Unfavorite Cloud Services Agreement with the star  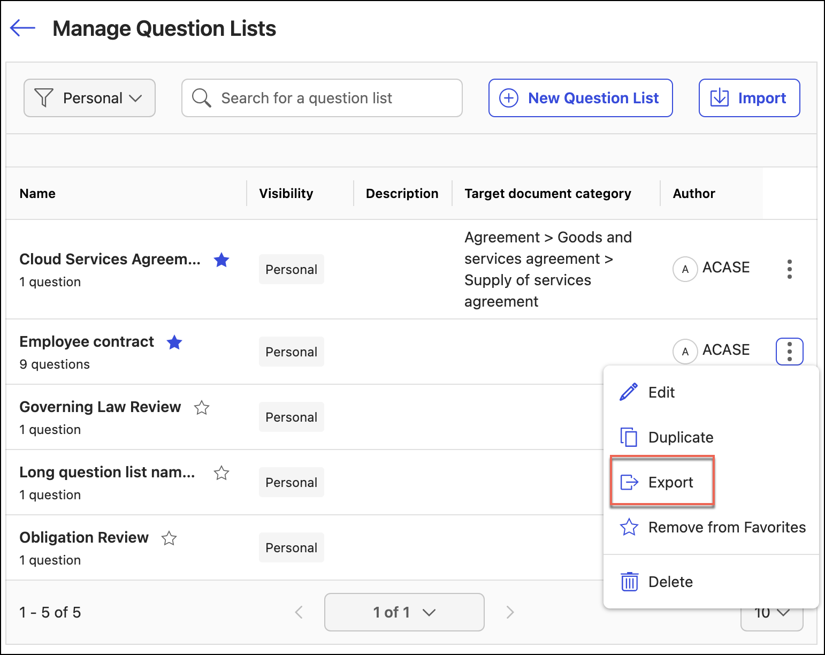221,260
